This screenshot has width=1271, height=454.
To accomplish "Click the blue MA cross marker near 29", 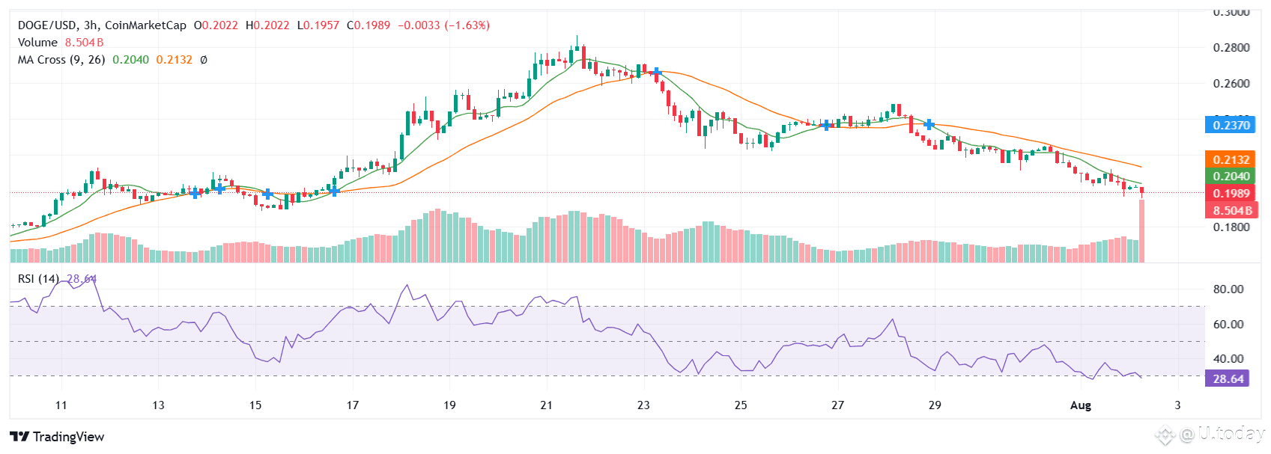I will pos(929,125).
